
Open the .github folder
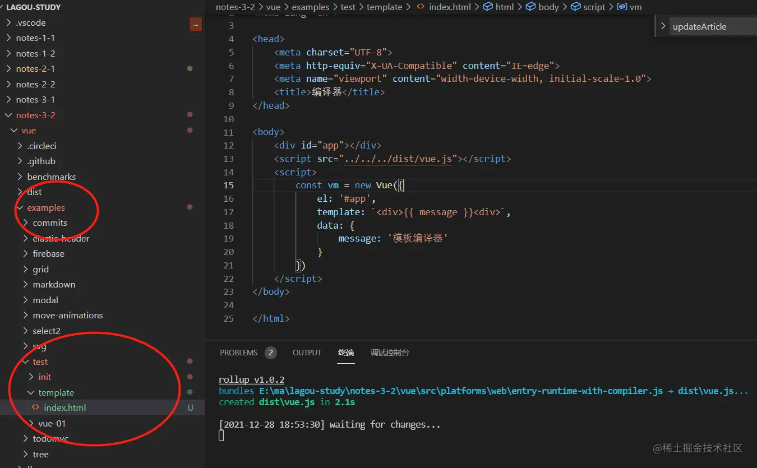tap(41, 161)
